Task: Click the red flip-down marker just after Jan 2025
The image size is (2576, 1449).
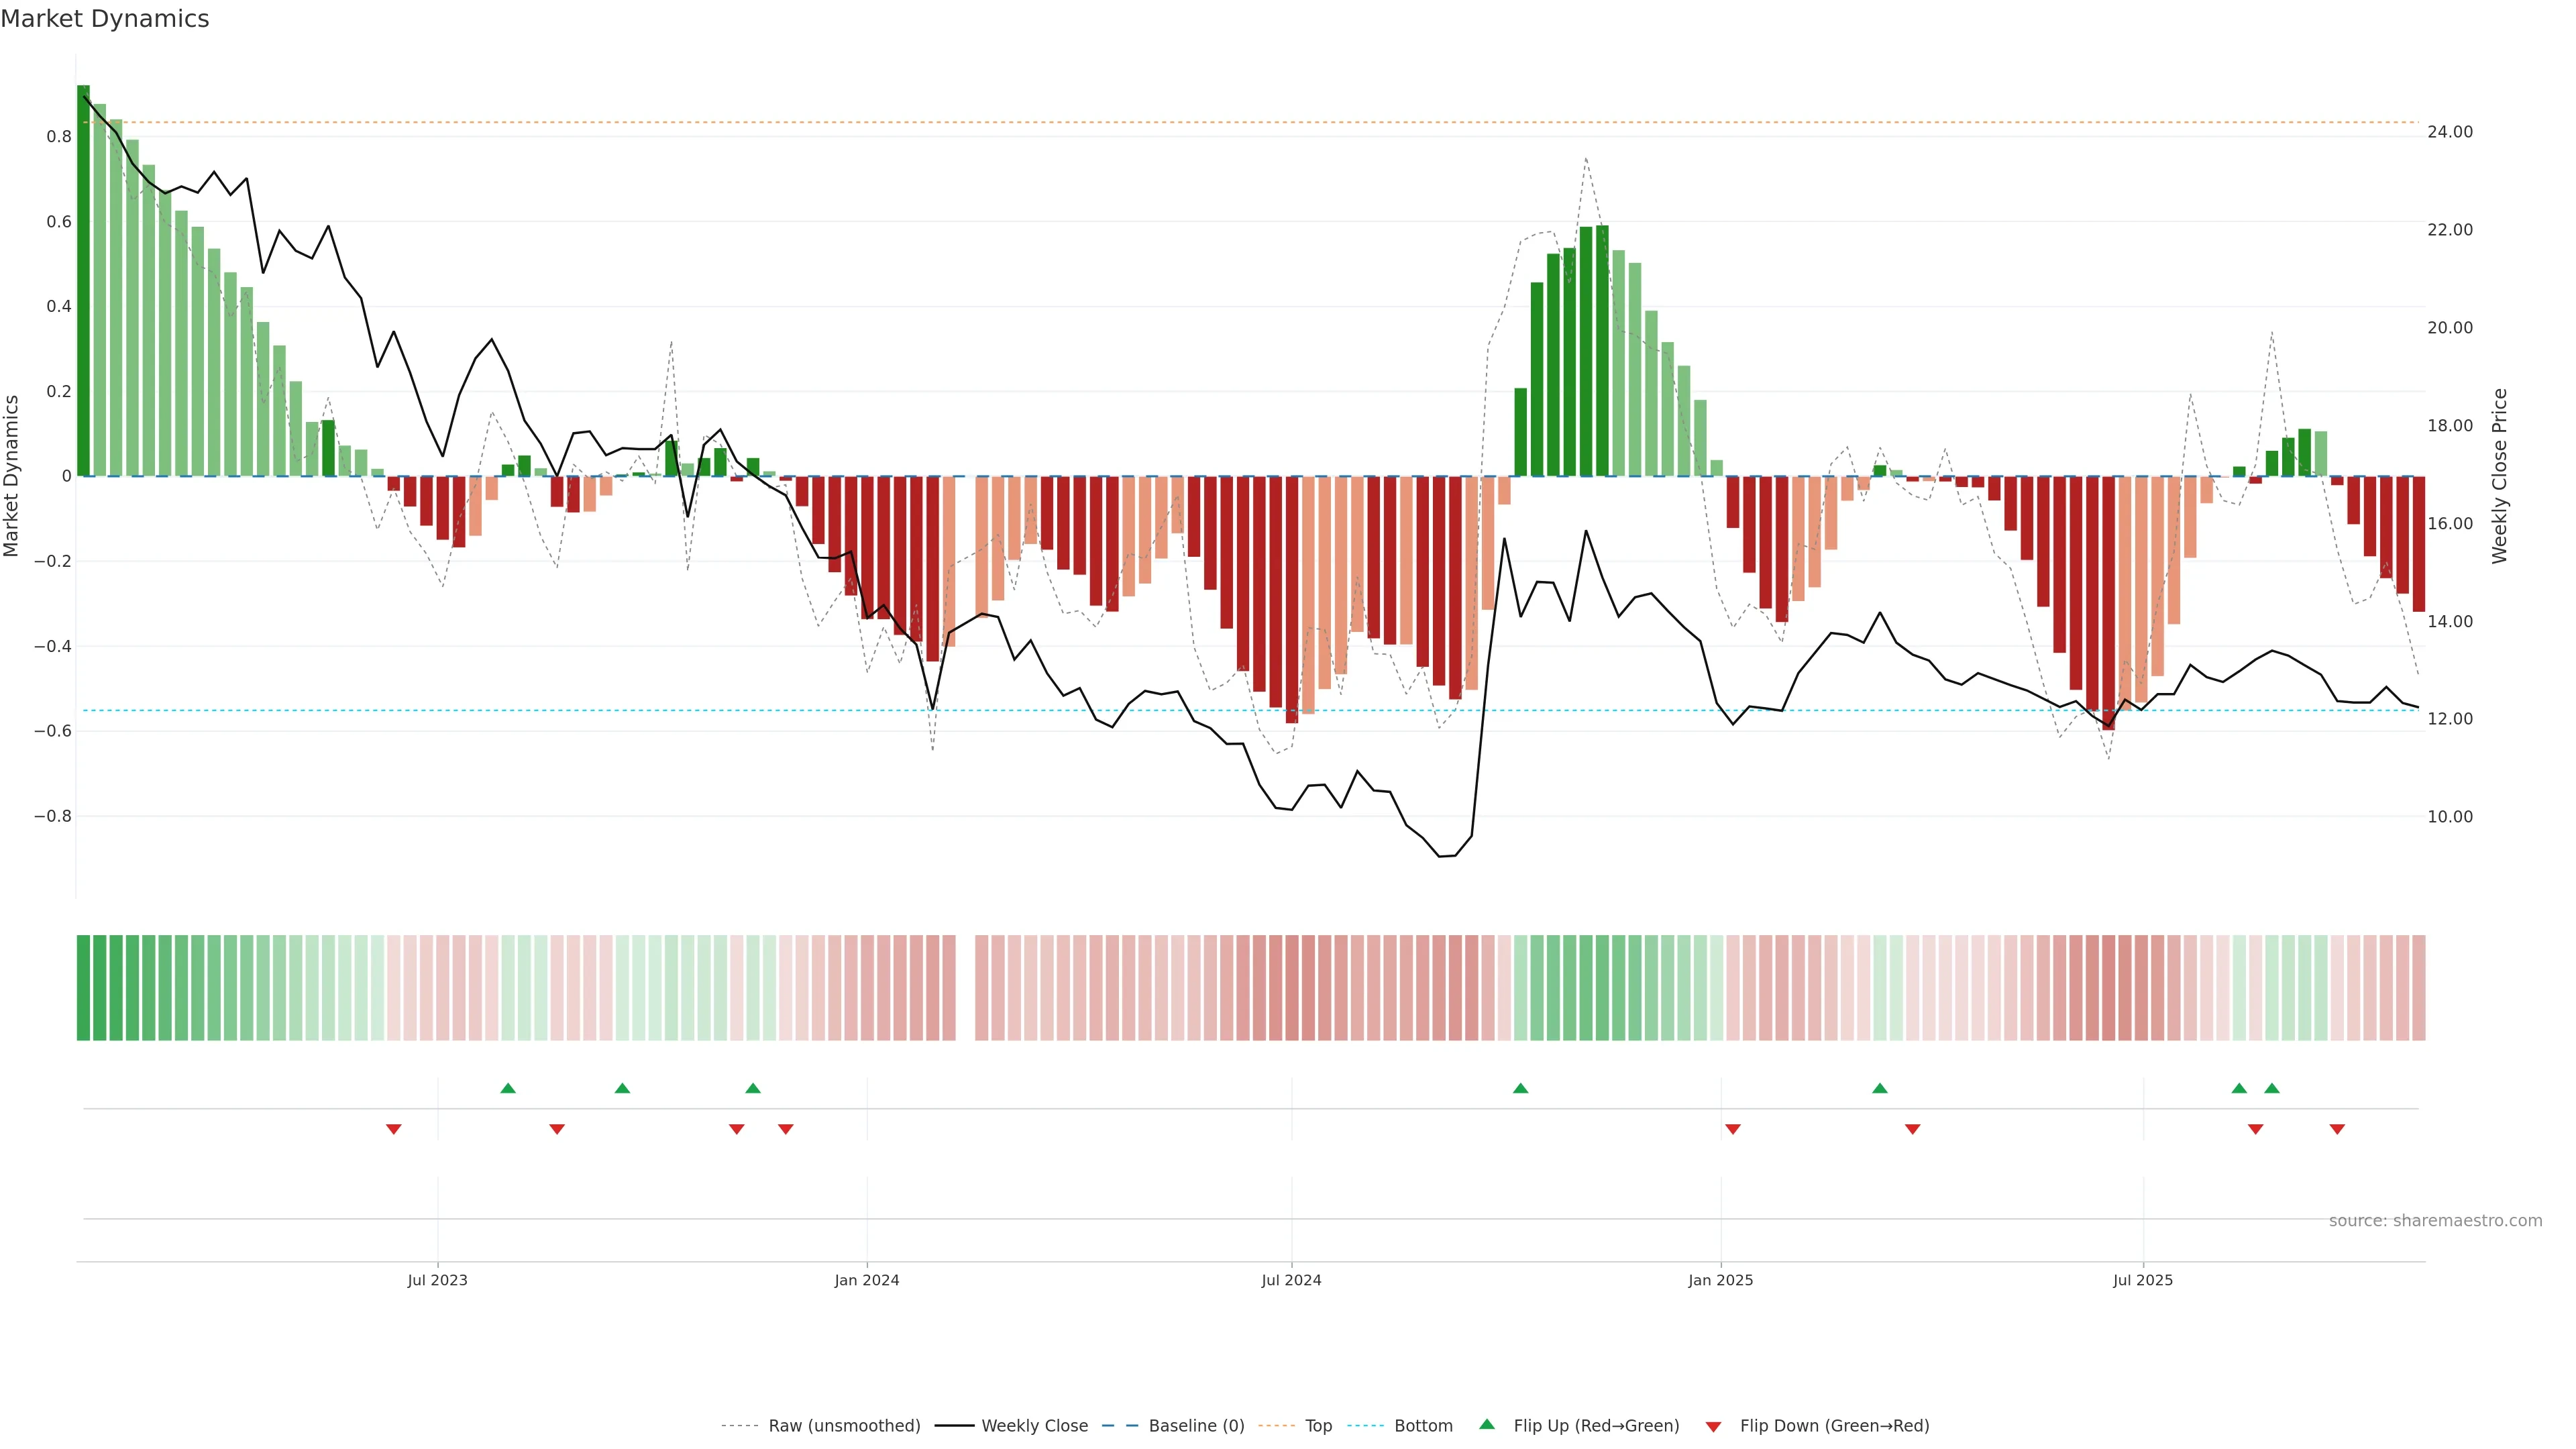Action: [x=1733, y=1129]
